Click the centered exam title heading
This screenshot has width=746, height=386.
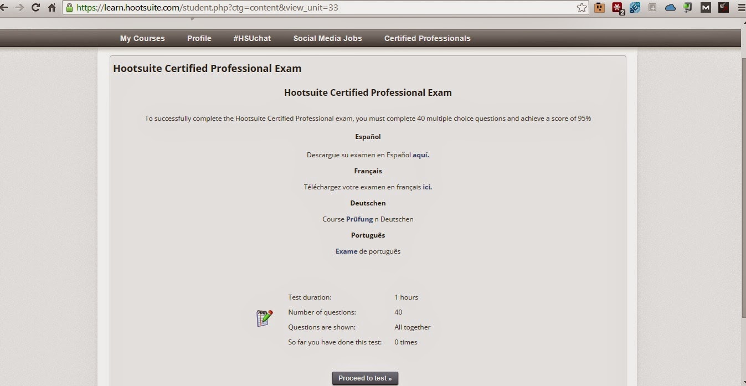point(368,92)
